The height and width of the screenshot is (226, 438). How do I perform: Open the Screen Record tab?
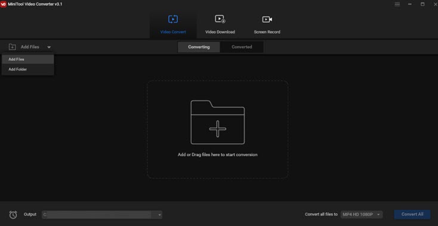click(267, 24)
